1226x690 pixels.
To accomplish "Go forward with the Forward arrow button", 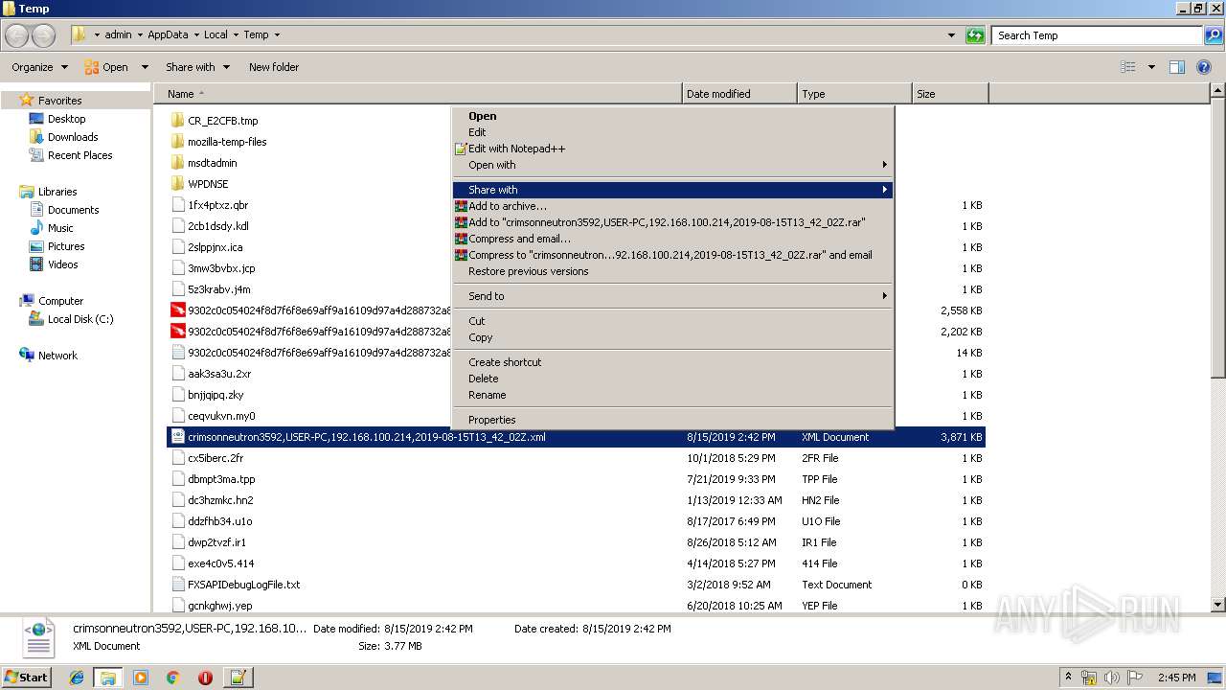I will [x=44, y=35].
